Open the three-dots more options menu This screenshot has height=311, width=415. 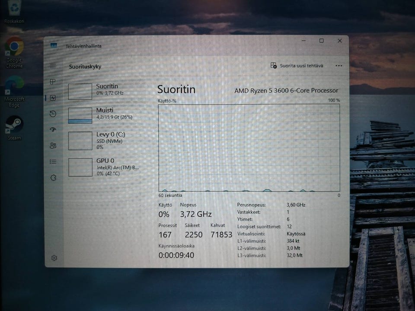click(338, 66)
